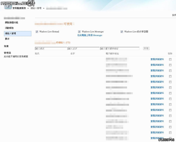Click the 兒童 heading in the sidebar

point(6,46)
